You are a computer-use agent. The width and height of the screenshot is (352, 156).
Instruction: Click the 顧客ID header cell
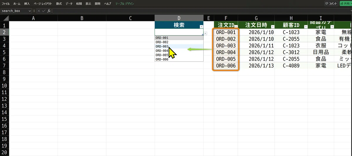click(x=291, y=25)
